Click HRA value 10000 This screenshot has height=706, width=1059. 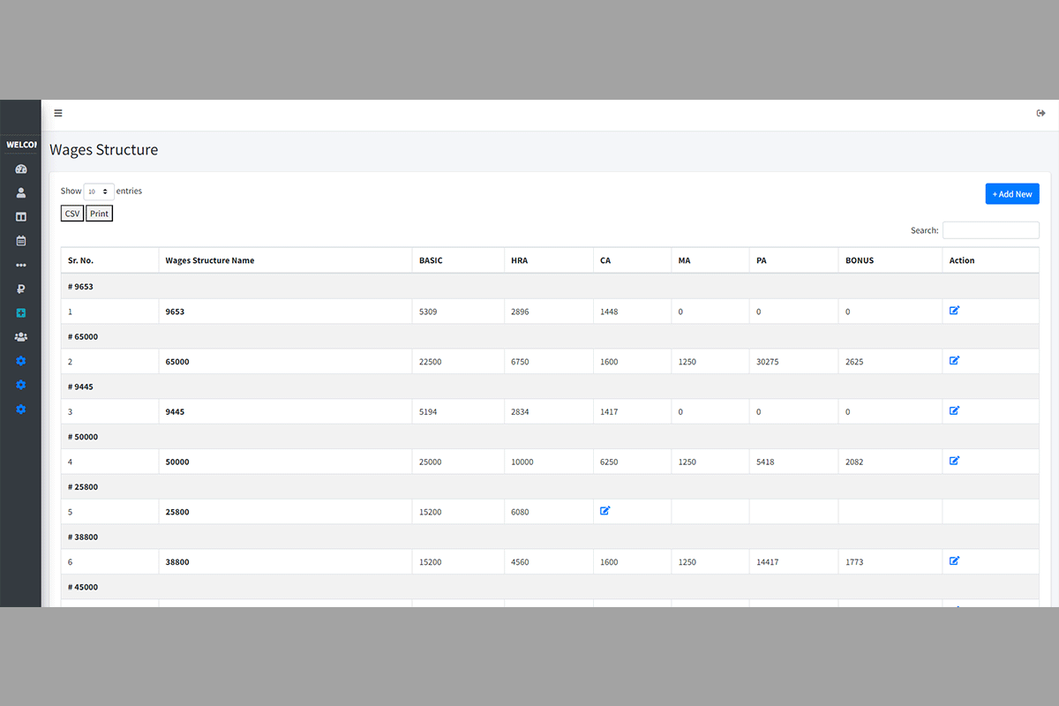point(522,462)
